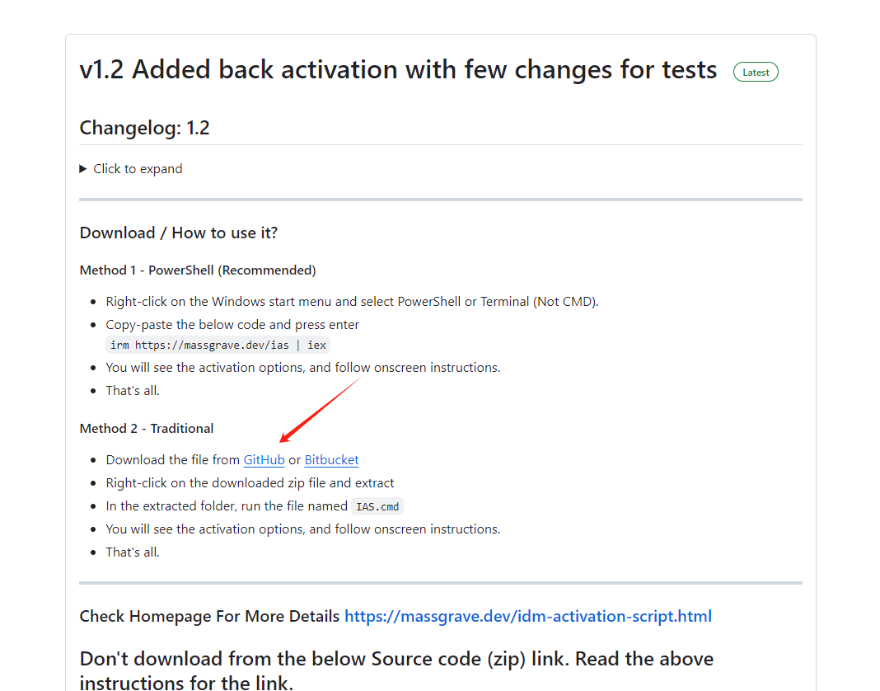Viewport: 880px width, 691px height.
Task: Click the Method 1 - PowerShell (Recommended) heading
Action: (x=198, y=270)
